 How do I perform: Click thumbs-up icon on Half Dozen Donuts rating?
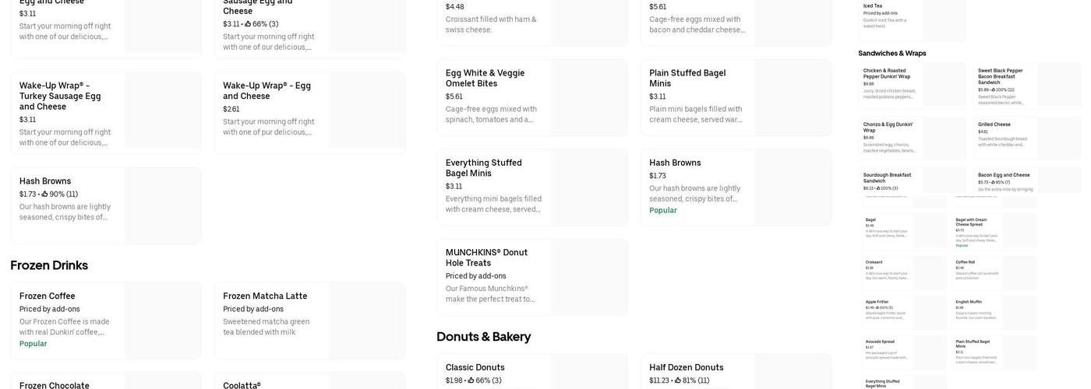click(678, 381)
